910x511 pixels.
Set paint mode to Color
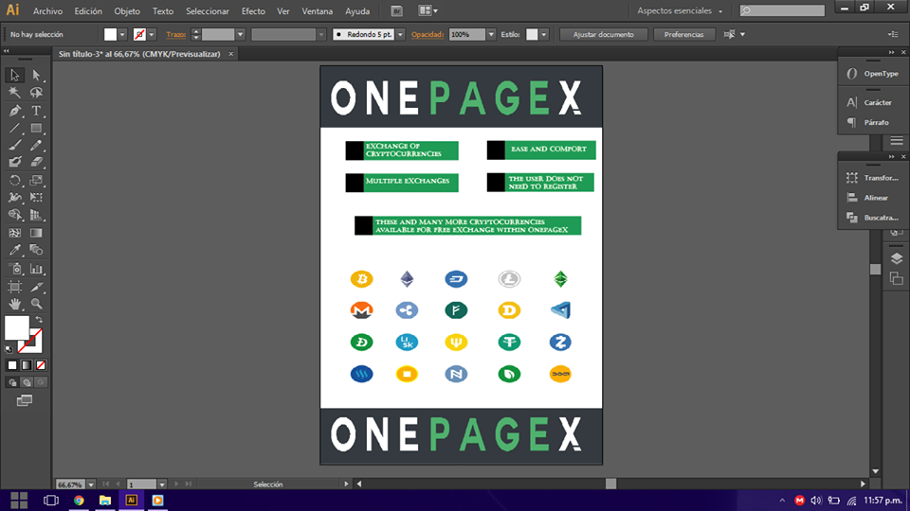[x=12, y=365]
